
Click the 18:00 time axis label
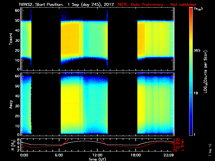tap(136, 155)
